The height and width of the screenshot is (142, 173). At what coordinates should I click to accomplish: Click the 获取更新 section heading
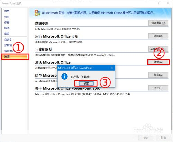[x=42, y=24]
